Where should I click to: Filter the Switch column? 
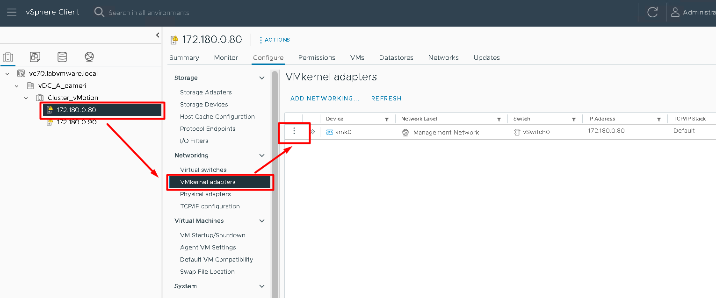(574, 119)
